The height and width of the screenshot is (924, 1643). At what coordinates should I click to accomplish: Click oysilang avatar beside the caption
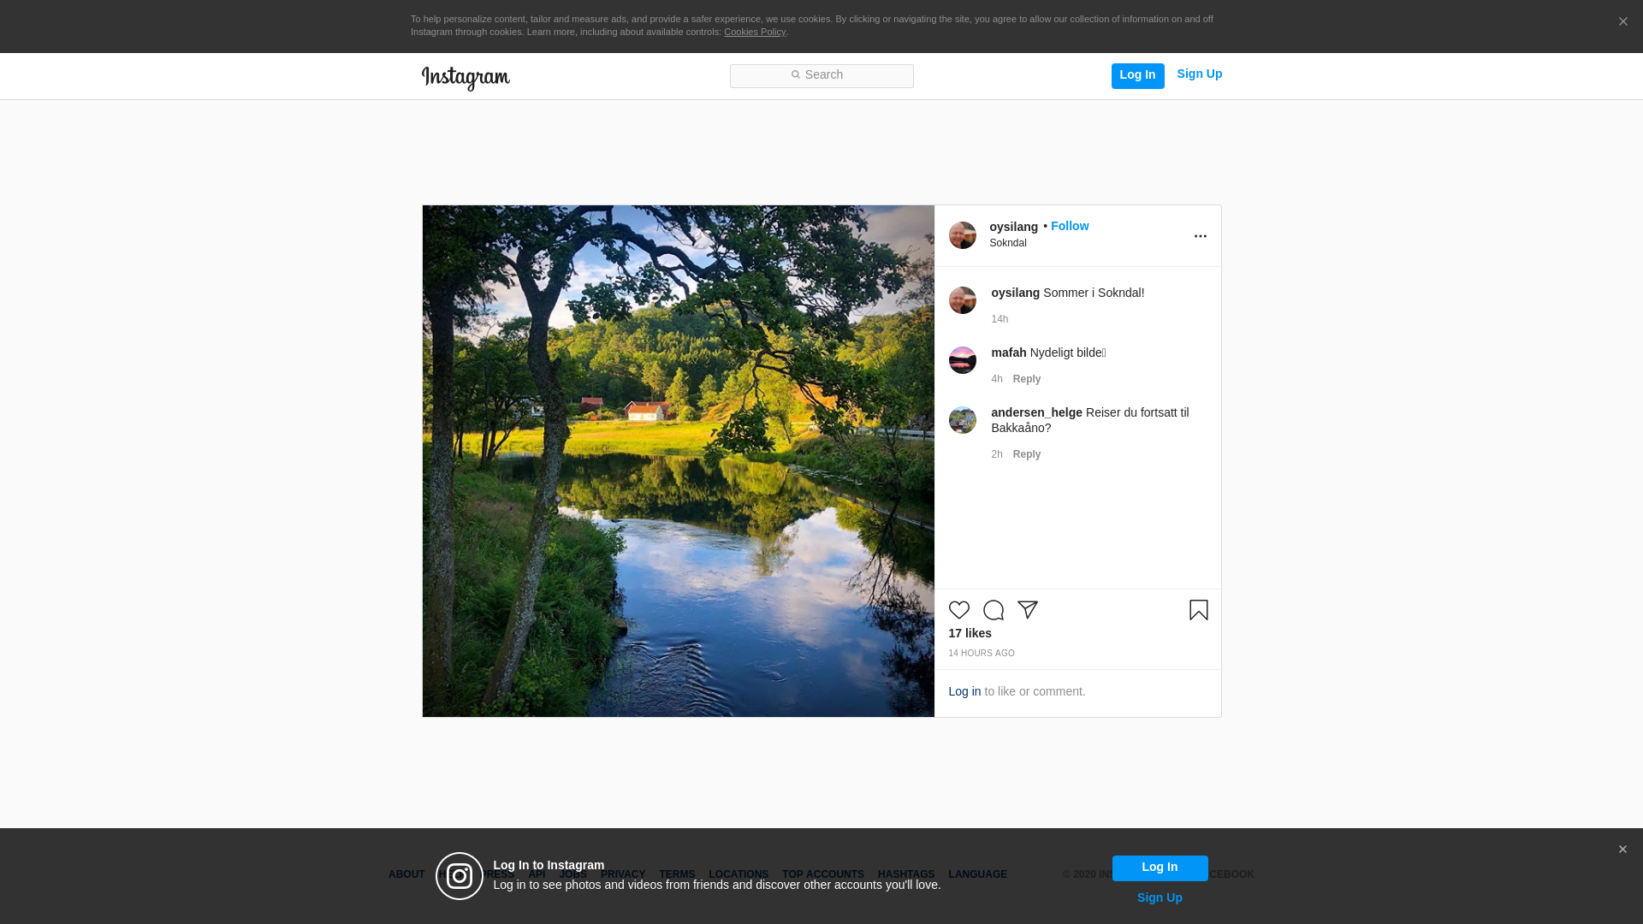click(963, 300)
